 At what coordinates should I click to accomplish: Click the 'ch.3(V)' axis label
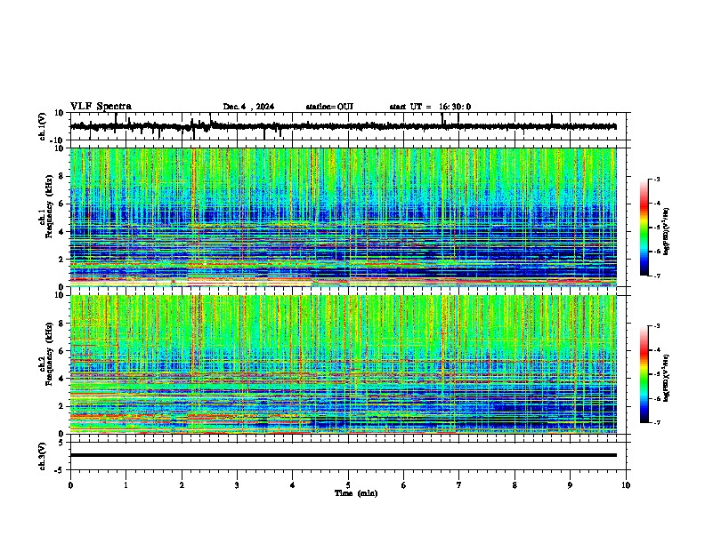pyautogui.click(x=43, y=457)
